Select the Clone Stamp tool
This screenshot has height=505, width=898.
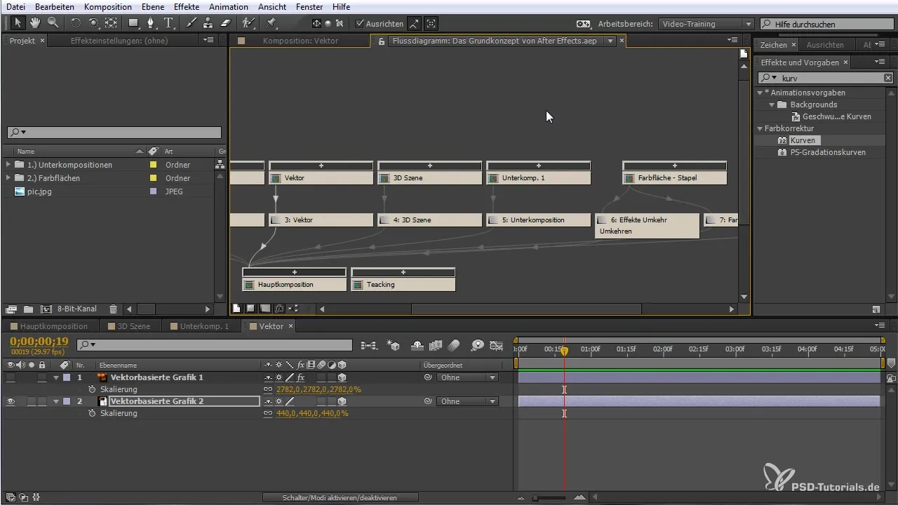point(208,23)
